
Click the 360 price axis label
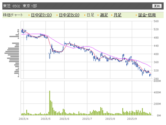[156, 62]
